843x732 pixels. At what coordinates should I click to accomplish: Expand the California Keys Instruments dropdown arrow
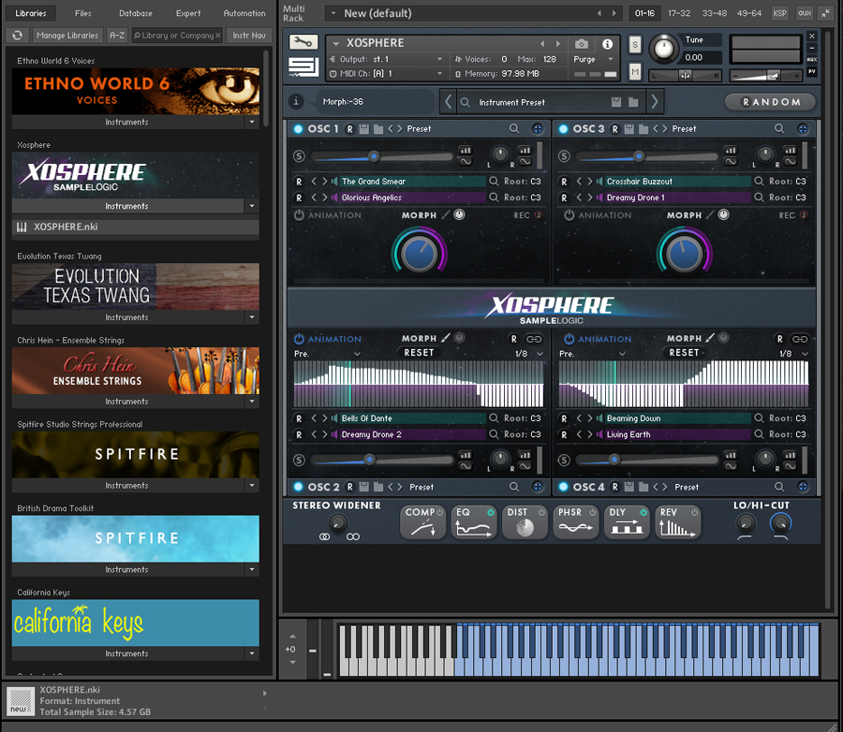pyautogui.click(x=252, y=653)
